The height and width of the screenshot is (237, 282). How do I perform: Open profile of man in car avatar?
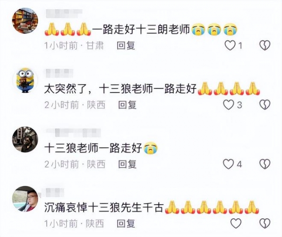pyautogui.click(x=25, y=199)
